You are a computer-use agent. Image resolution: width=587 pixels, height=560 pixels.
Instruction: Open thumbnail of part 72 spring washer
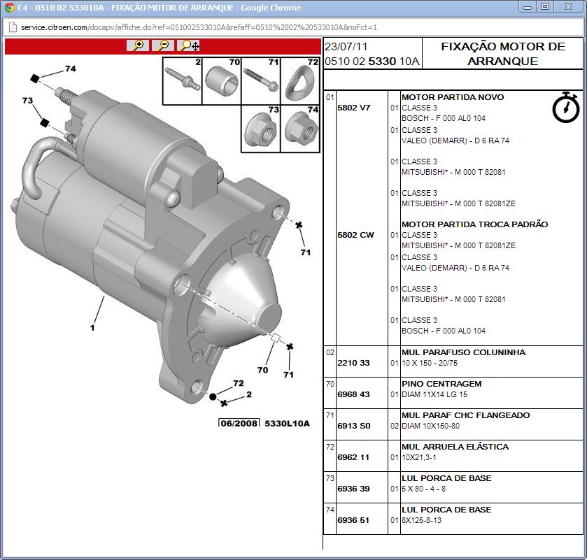(x=300, y=81)
